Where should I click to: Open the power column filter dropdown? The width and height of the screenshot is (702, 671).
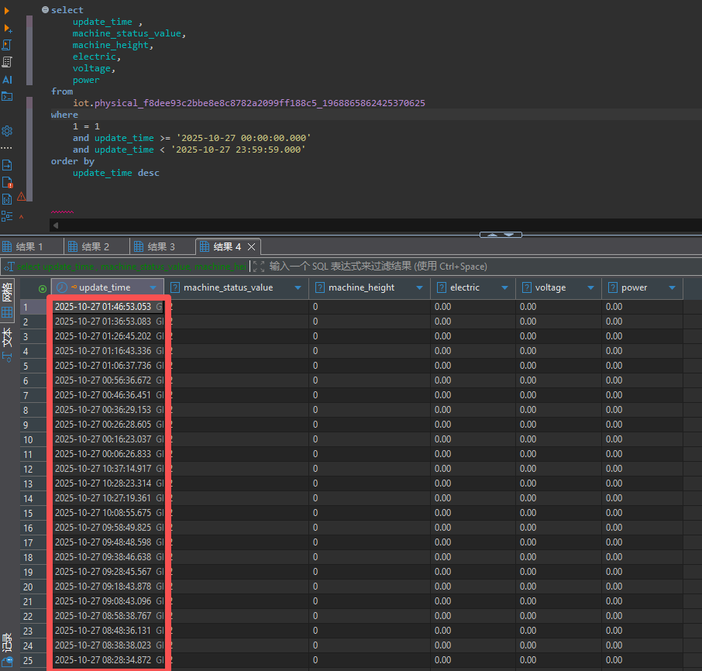pos(672,288)
